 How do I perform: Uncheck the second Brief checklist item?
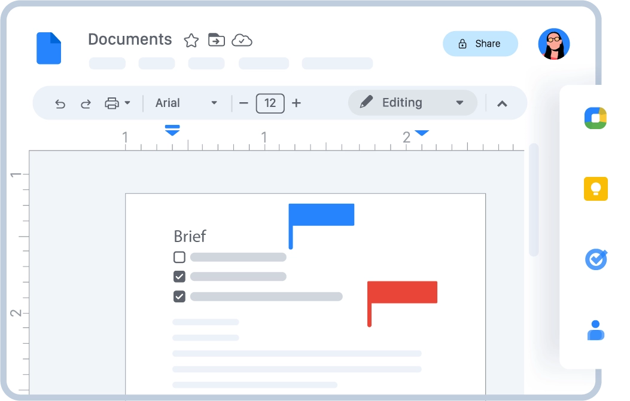coord(179,277)
